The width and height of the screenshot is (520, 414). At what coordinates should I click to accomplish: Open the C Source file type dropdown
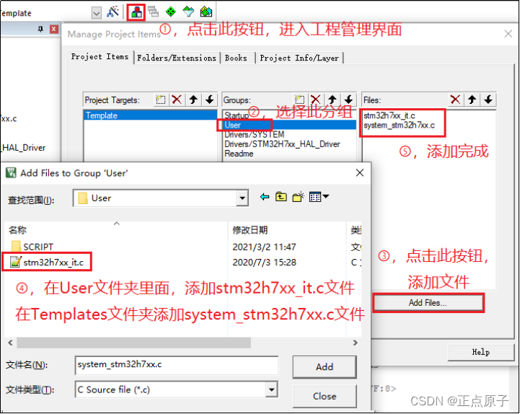click(271, 389)
